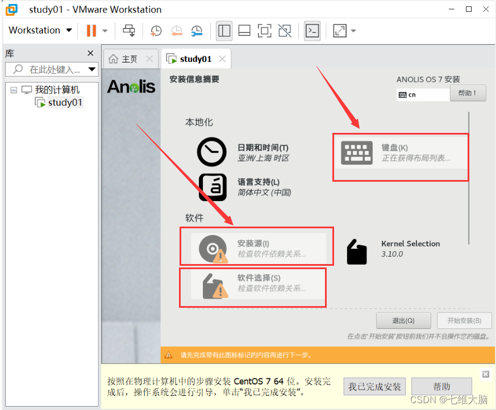Collapse the 我的计算机 tree node

click(x=14, y=90)
